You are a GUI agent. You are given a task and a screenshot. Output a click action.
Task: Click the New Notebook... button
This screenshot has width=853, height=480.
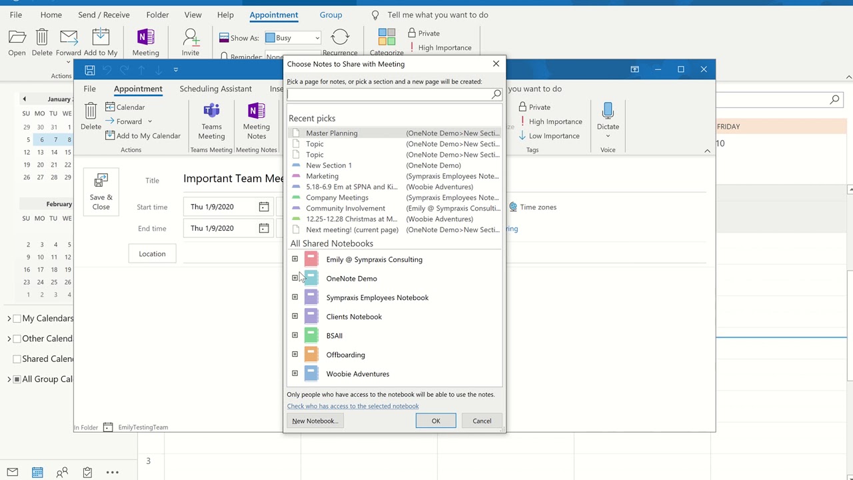pos(315,421)
